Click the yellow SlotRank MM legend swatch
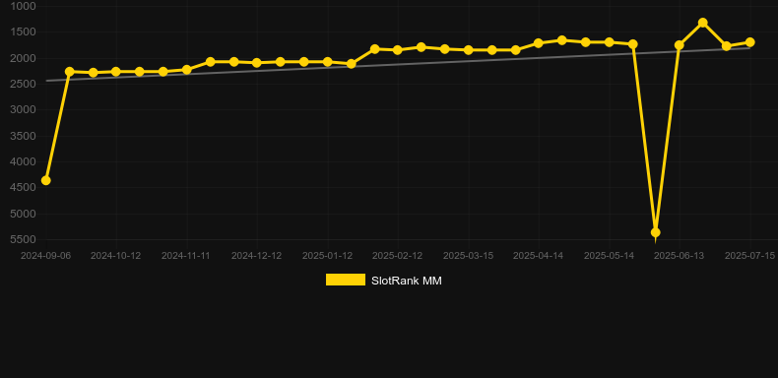Screen dimensions: 778x378 coord(346,280)
